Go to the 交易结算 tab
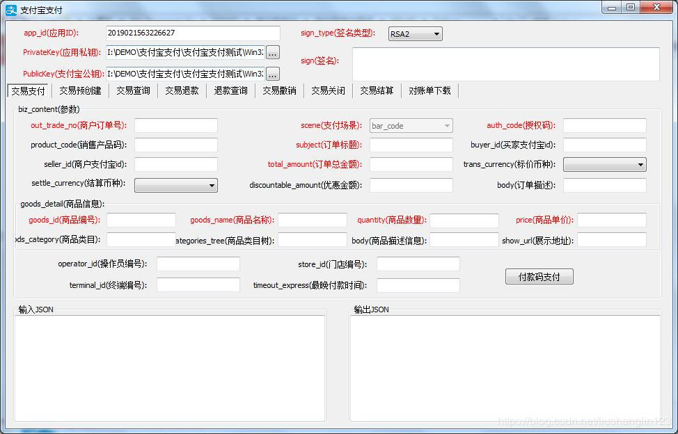This screenshot has width=678, height=434. [377, 90]
